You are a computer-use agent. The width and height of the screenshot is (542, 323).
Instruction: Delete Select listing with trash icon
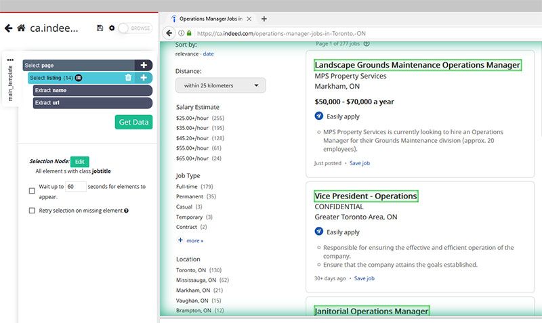[x=128, y=78]
